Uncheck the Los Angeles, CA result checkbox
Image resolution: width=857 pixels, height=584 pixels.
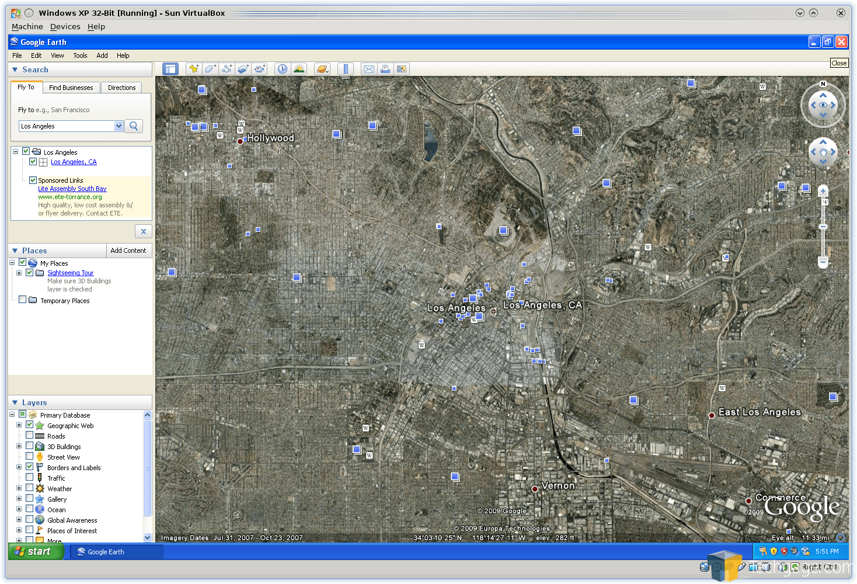click(x=33, y=162)
